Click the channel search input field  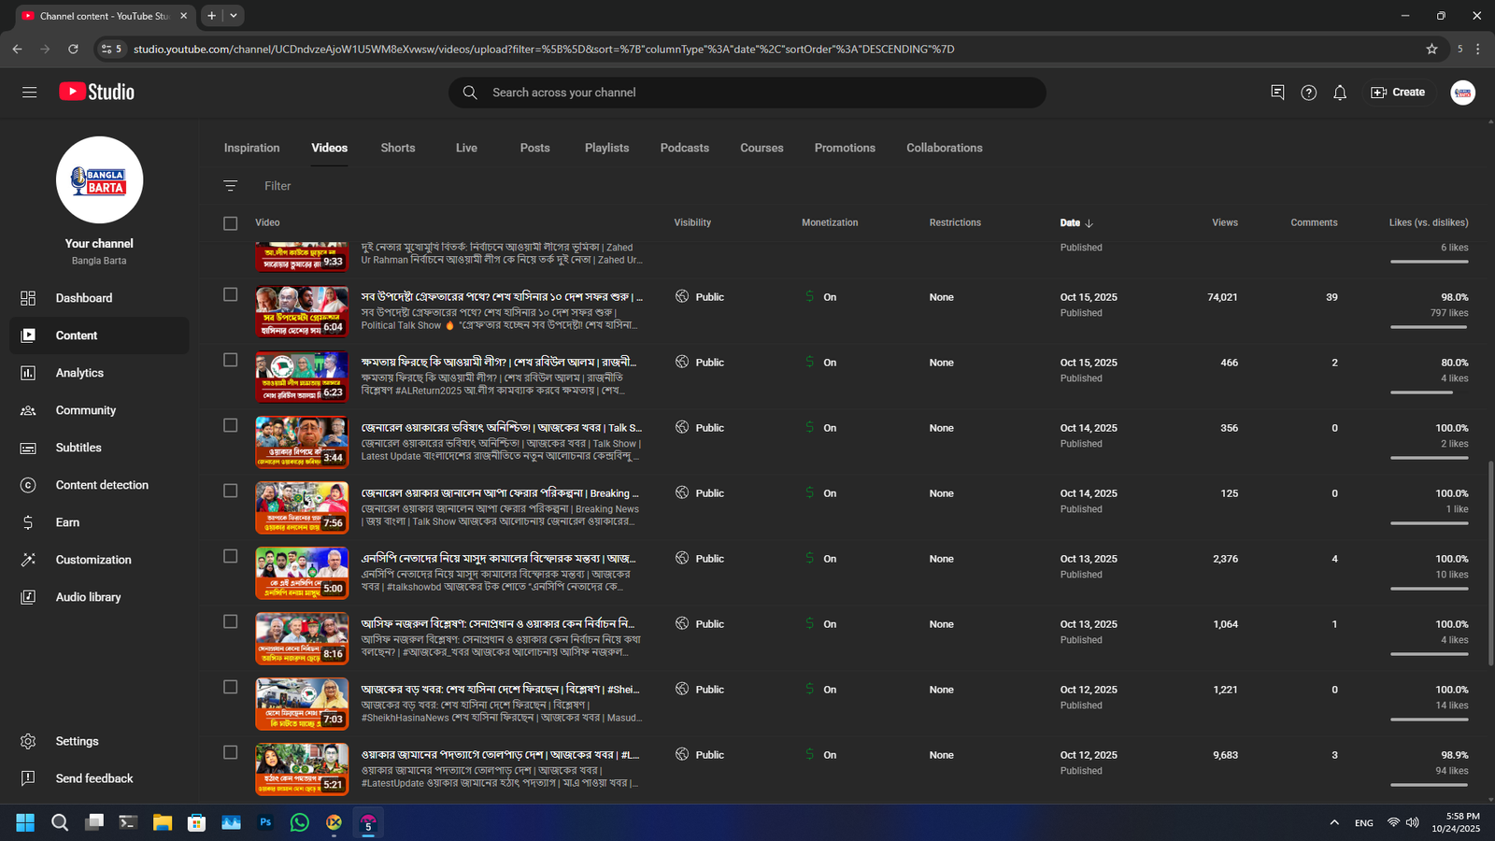(747, 93)
